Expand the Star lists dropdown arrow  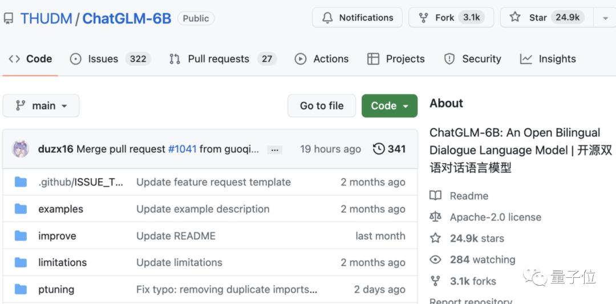[605, 18]
